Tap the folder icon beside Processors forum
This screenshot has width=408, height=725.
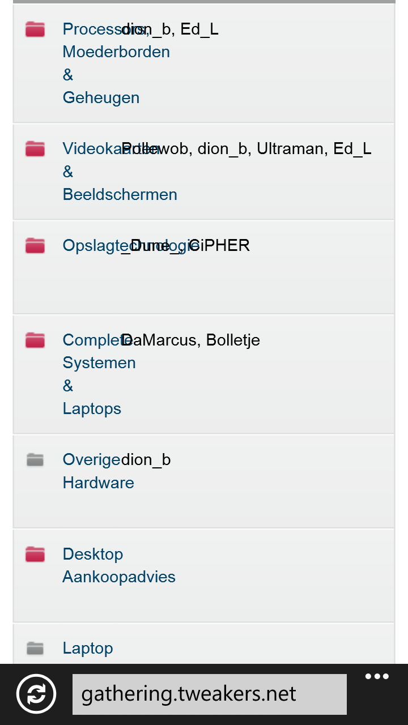tap(35, 29)
